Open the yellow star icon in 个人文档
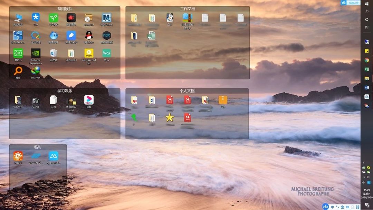Image resolution: width=373 pixels, height=210 pixels. click(170, 117)
